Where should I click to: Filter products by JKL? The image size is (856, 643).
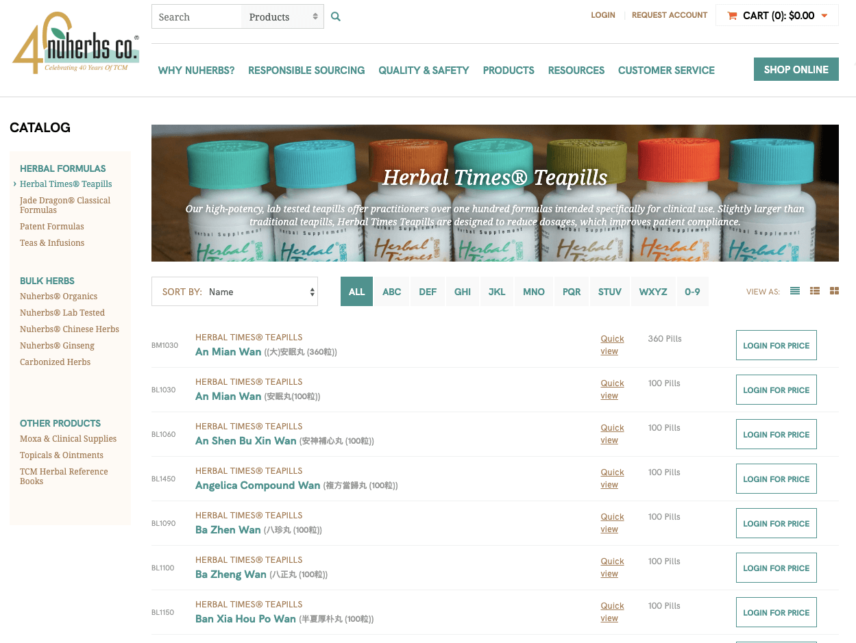497,292
